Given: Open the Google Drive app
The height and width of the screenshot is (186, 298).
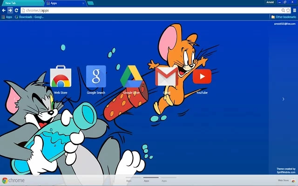Looking at the screenshot, I should [131, 76].
